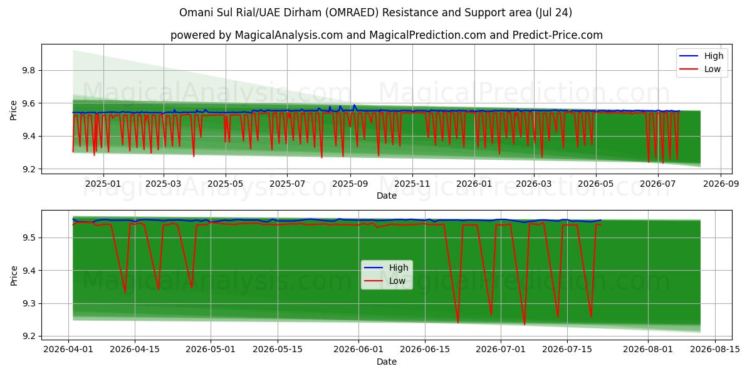Click the '2025-05' tick label
The height and width of the screenshot is (376, 752).
226,184
